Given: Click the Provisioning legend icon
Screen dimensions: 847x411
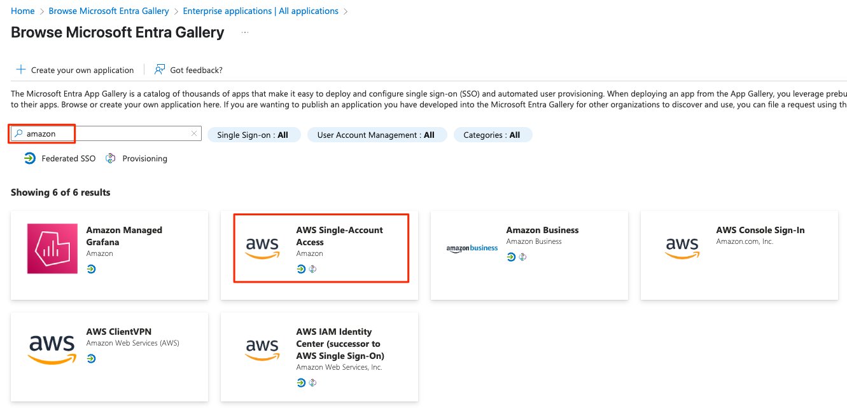Looking at the screenshot, I should pyautogui.click(x=111, y=158).
